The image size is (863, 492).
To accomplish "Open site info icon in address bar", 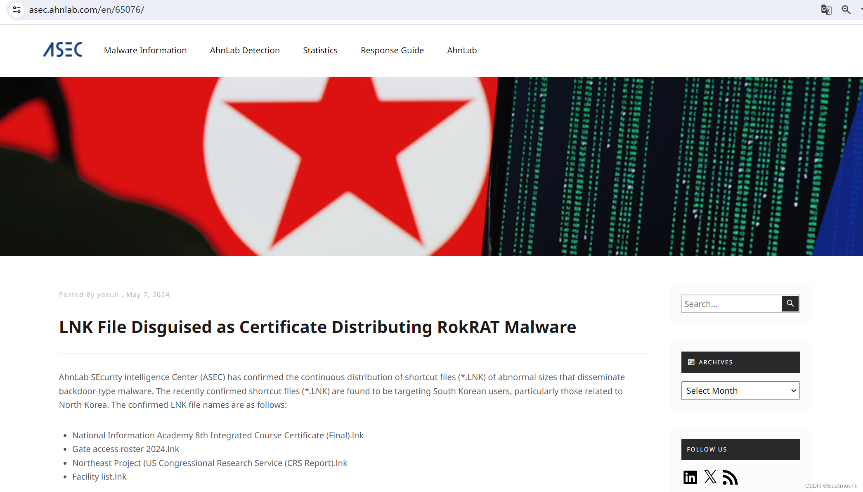I will [17, 10].
